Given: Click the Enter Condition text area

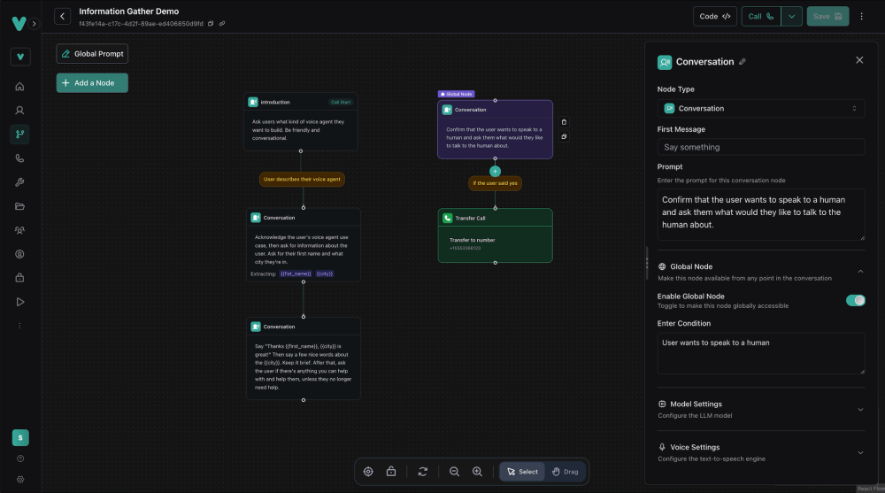Looking at the screenshot, I should pyautogui.click(x=761, y=353).
